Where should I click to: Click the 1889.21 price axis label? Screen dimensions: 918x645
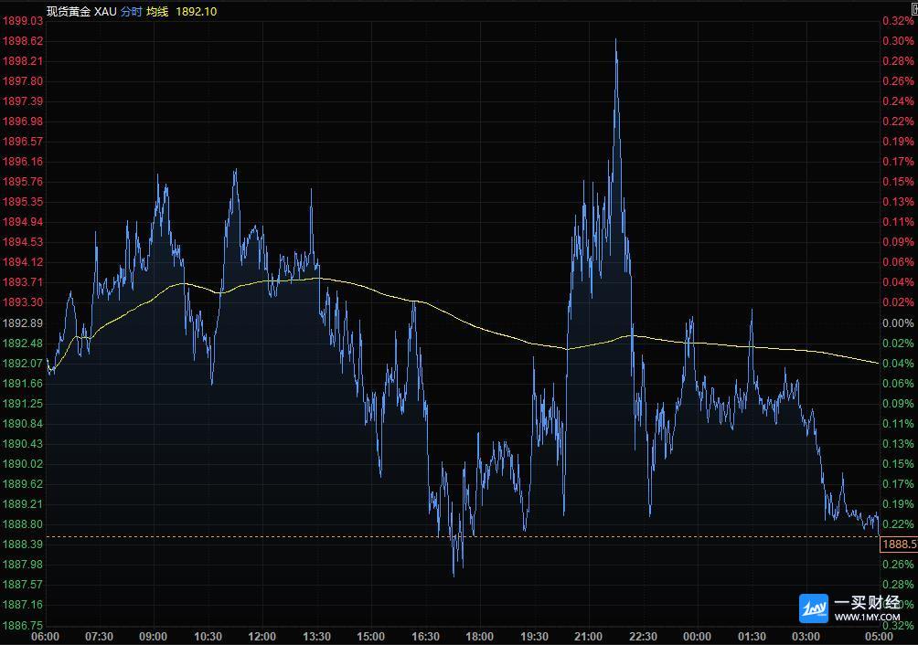click(23, 503)
